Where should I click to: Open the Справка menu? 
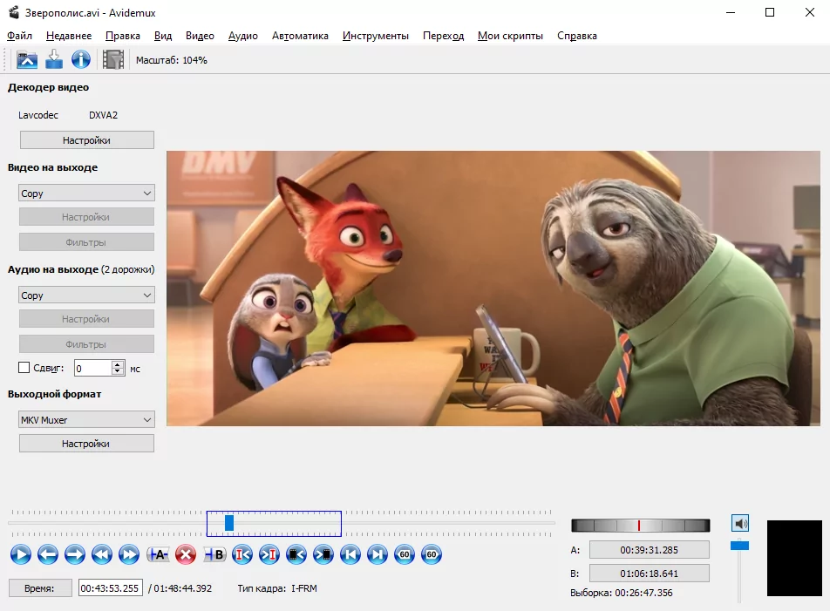coord(577,36)
